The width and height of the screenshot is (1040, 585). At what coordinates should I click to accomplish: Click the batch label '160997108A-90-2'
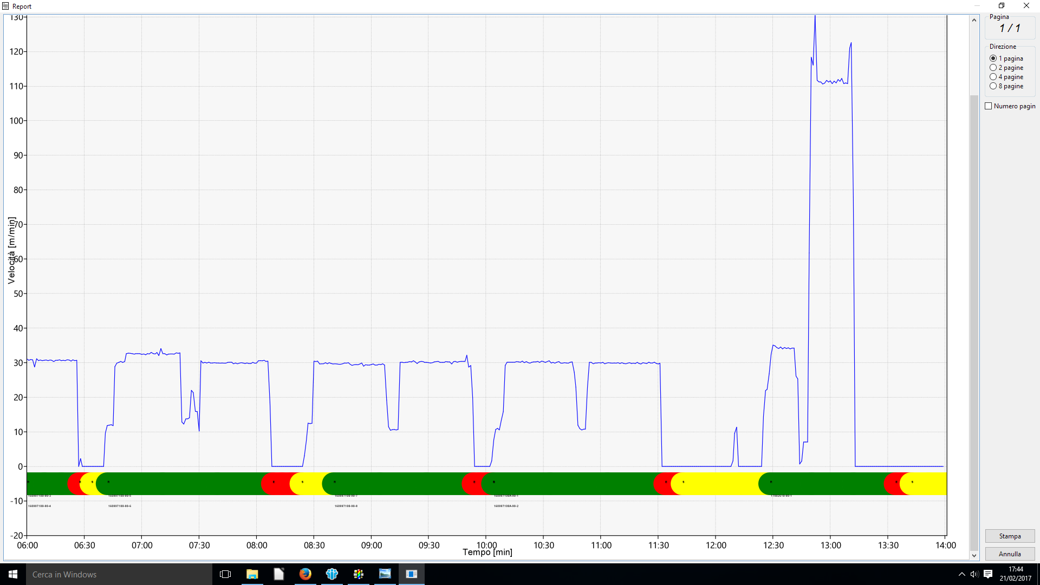[x=506, y=506]
